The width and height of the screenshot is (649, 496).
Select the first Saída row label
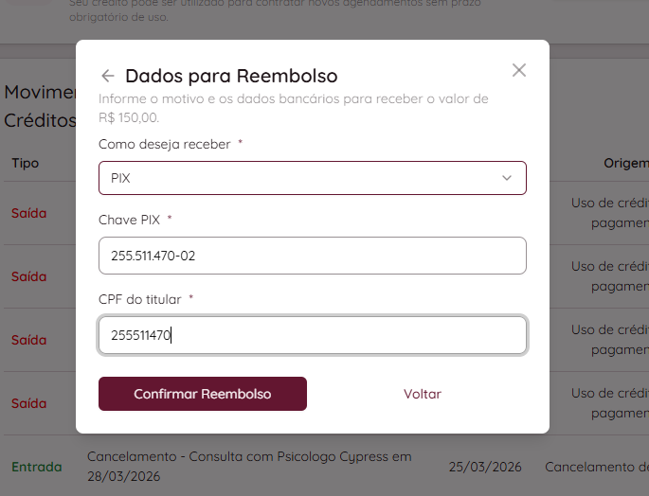pos(29,213)
